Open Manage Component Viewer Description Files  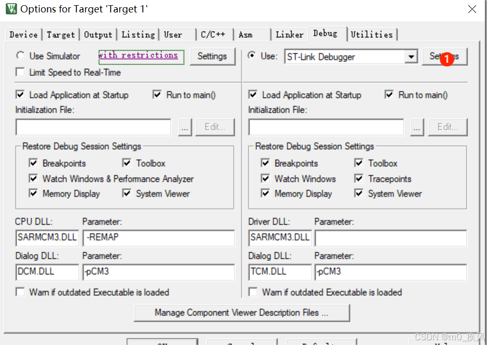click(x=241, y=313)
